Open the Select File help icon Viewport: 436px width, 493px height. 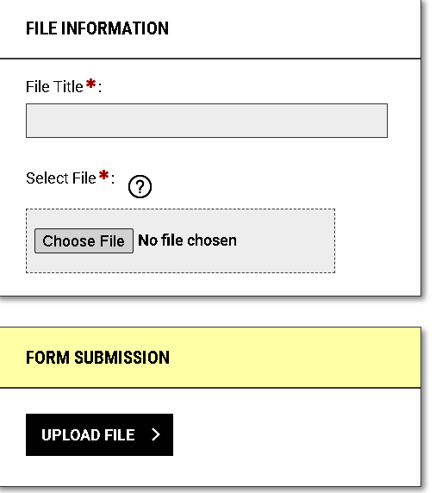(x=140, y=186)
